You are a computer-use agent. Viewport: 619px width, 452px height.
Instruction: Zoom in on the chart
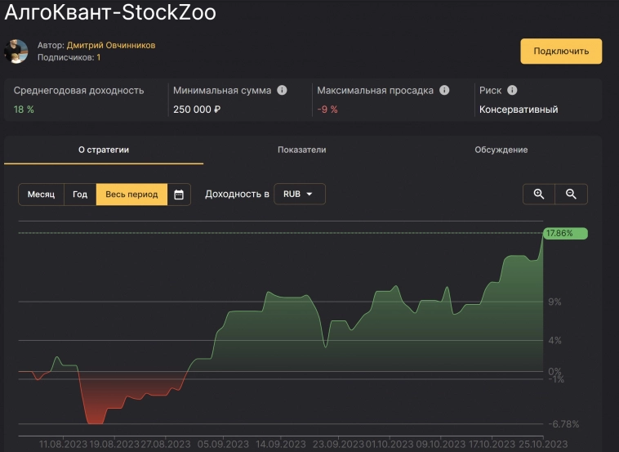(x=539, y=194)
